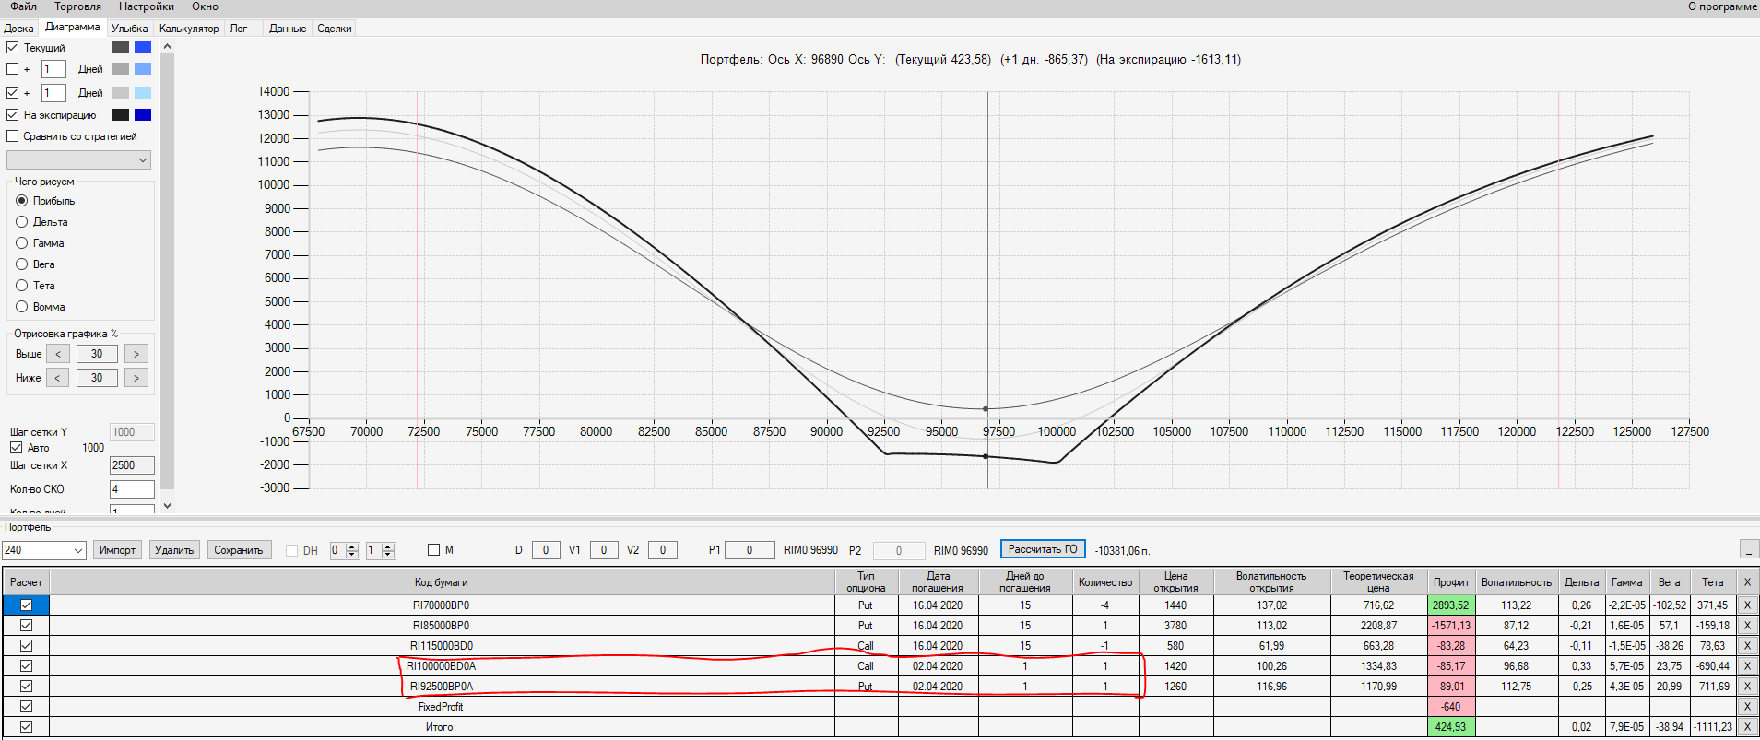Enable the Сравнить со стратегией checkbox
Image resolution: width=1760 pixels, height=740 pixels.
click(x=13, y=136)
